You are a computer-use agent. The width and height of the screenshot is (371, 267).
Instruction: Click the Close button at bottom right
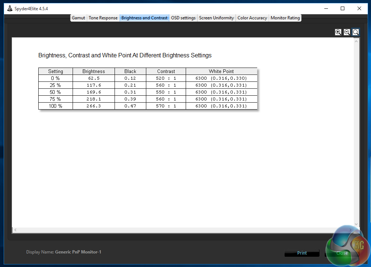pos(342,253)
